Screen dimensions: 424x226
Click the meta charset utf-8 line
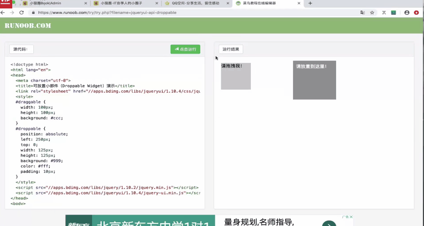pyautogui.click(x=43, y=81)
